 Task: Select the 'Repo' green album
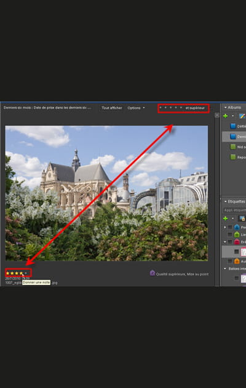click(x=233, y=157)
